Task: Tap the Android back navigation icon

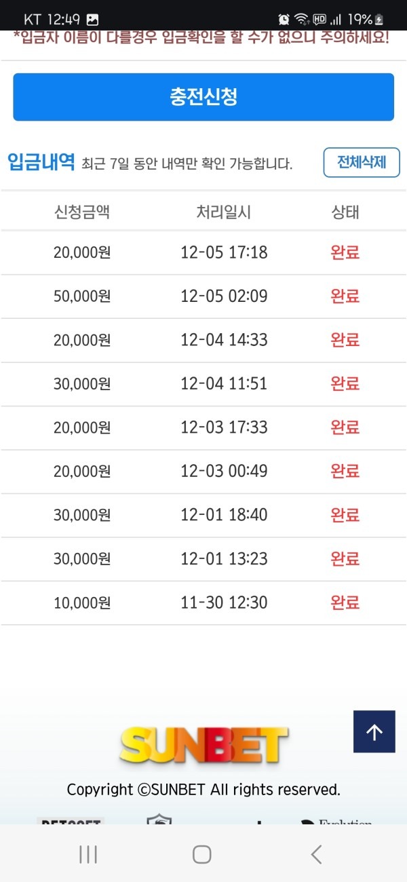Action: point(316,855)
